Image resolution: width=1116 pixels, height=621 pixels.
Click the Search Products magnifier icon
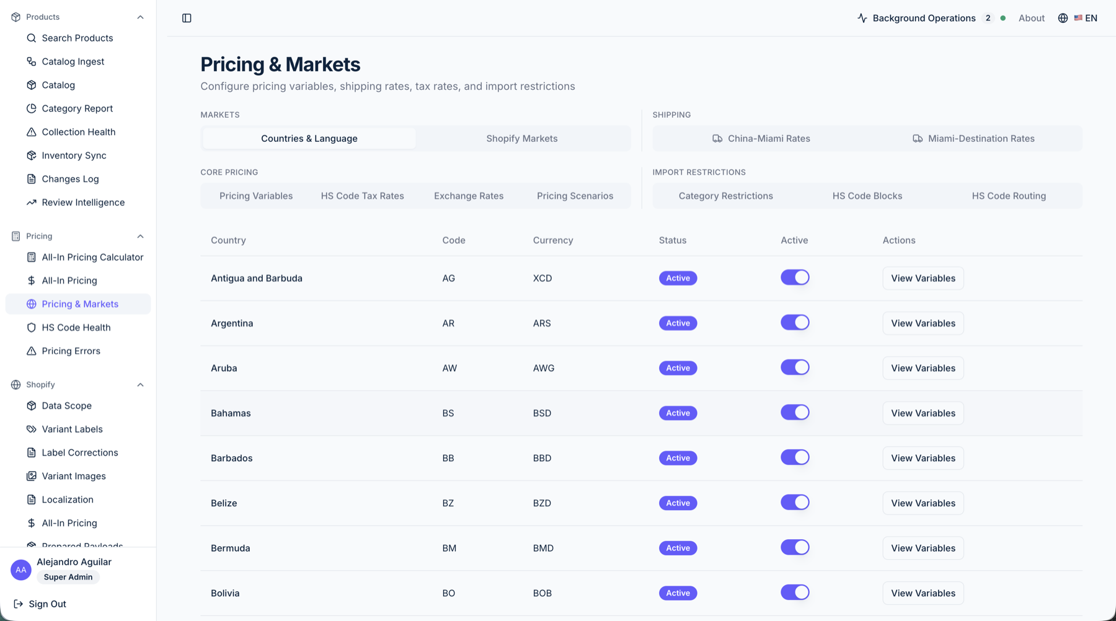32,38
